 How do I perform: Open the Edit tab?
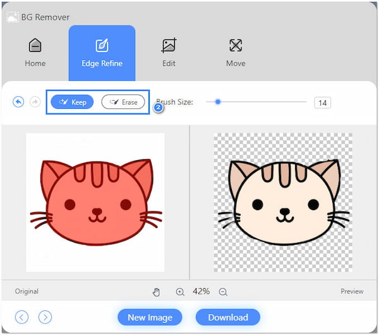[x=169, y=53]
